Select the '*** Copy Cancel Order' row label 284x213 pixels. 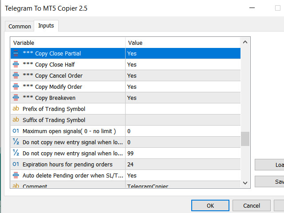click(52, 75)
